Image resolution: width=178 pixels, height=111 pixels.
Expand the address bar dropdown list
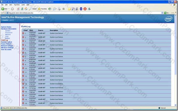coord(162,13)
